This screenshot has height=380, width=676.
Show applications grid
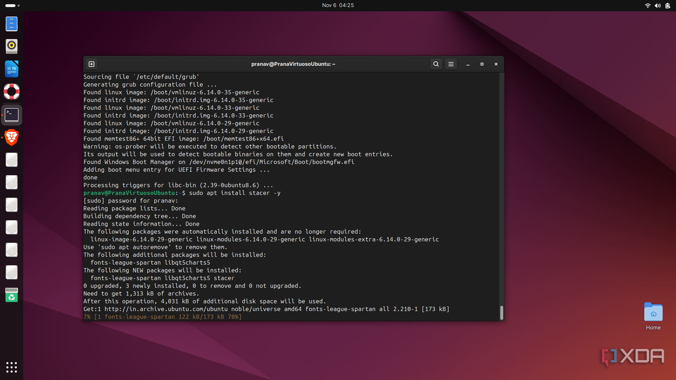pos(12,367)
